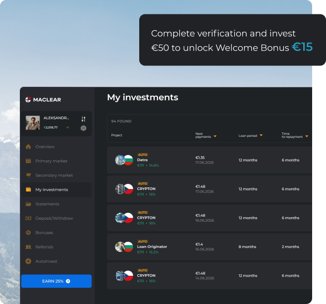Click Datra row 12 months loan period

click(248, 160)
